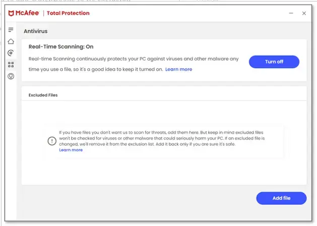Close the McAfee Total Protection window
This screenshot has width=317, height=226.
tap(304, 13)
